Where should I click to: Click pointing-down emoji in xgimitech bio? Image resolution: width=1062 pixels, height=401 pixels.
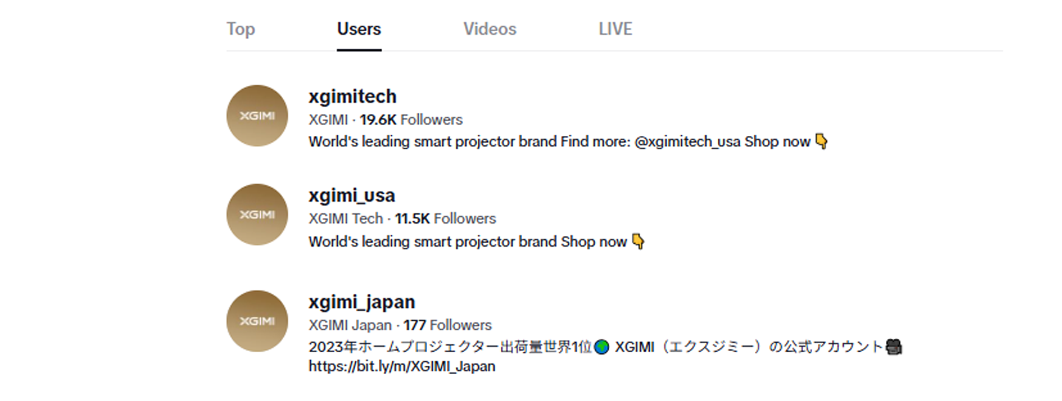(821, 141)
